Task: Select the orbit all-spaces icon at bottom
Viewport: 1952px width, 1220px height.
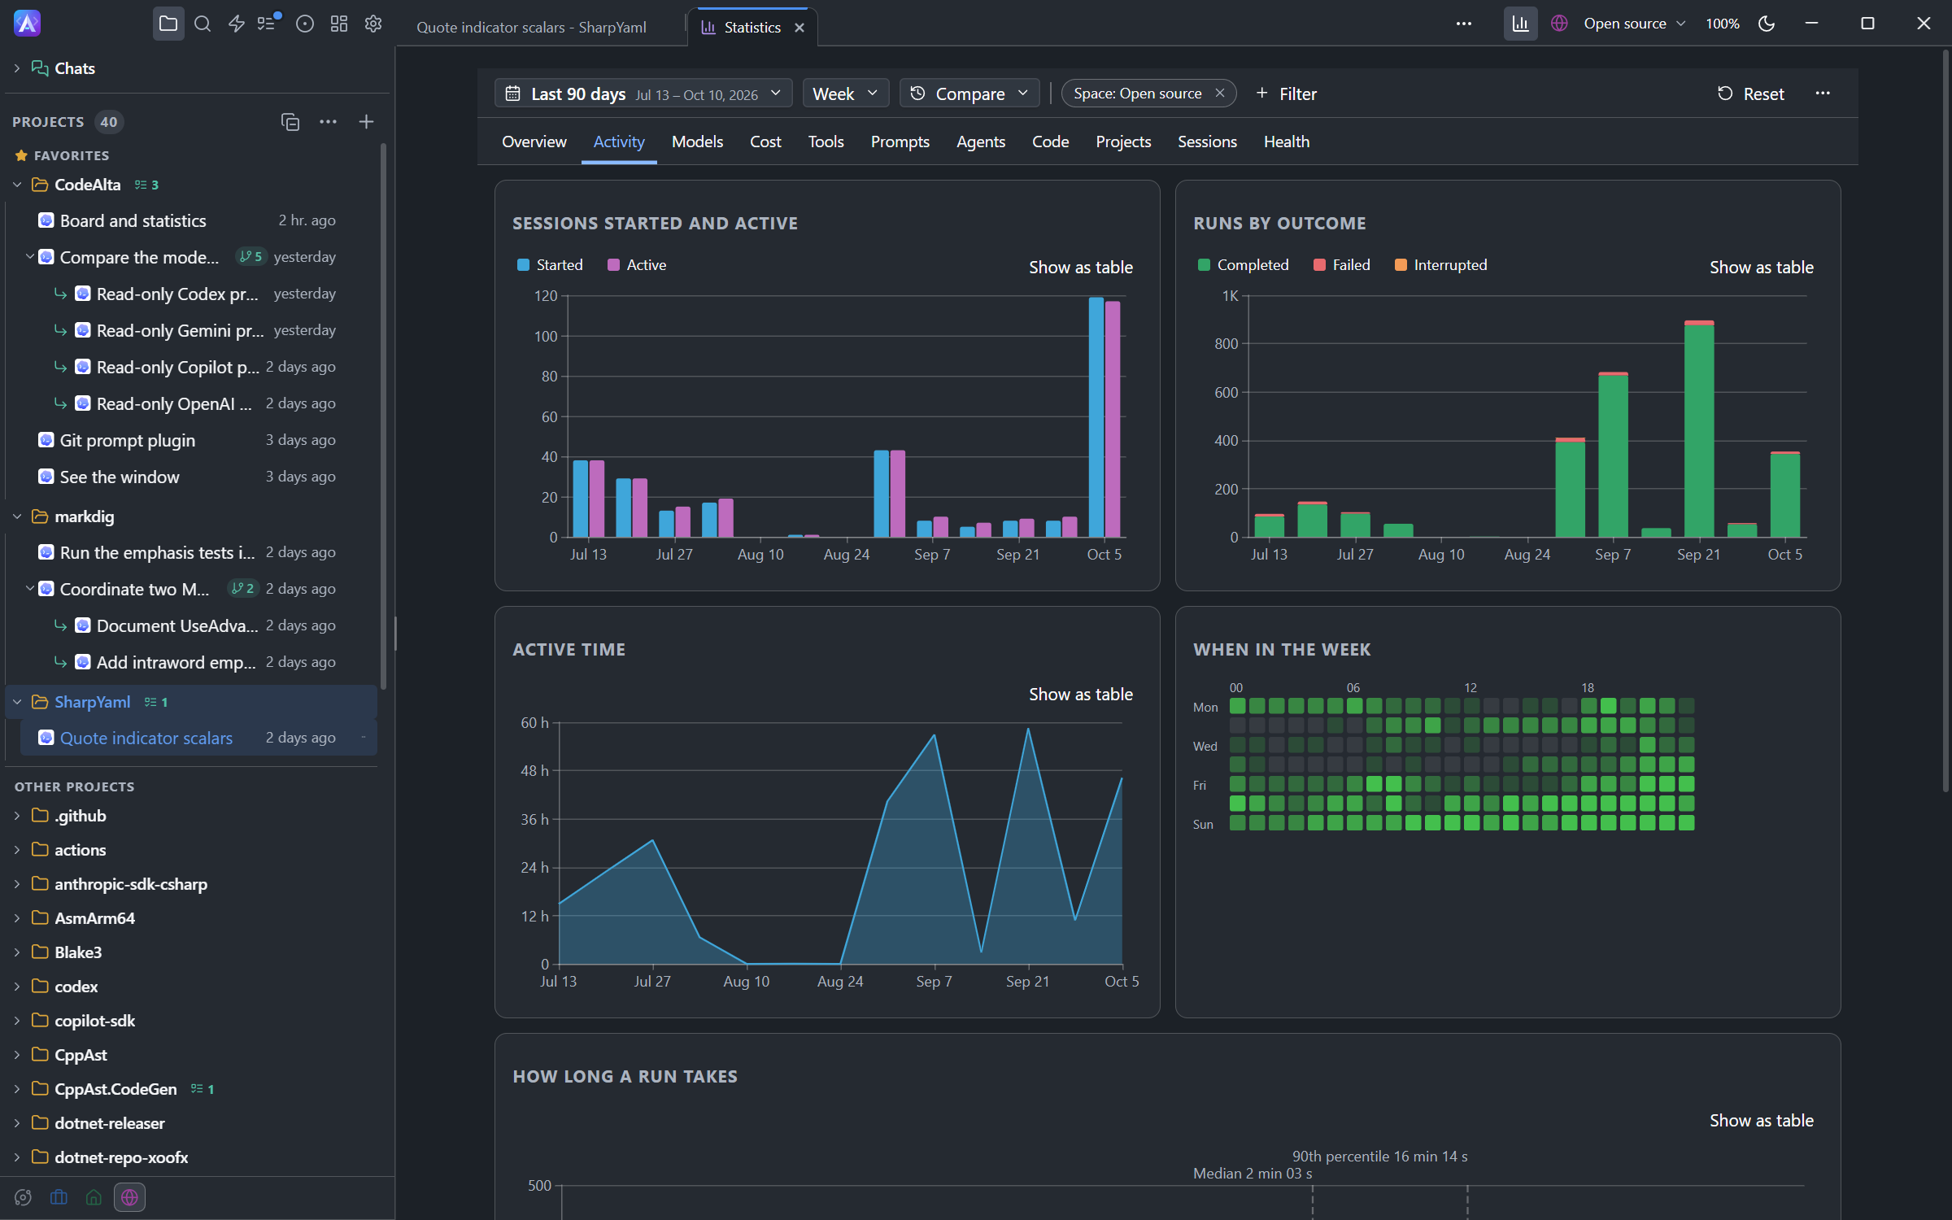Action: [x=23, y=1197]
